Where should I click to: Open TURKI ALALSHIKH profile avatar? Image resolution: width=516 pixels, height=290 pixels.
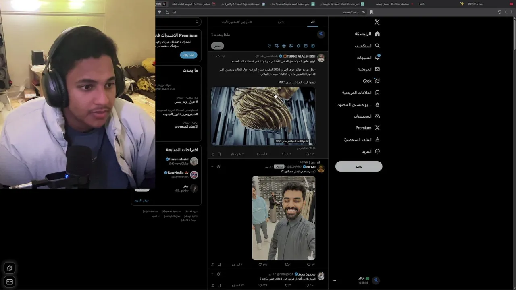point(321,58)
